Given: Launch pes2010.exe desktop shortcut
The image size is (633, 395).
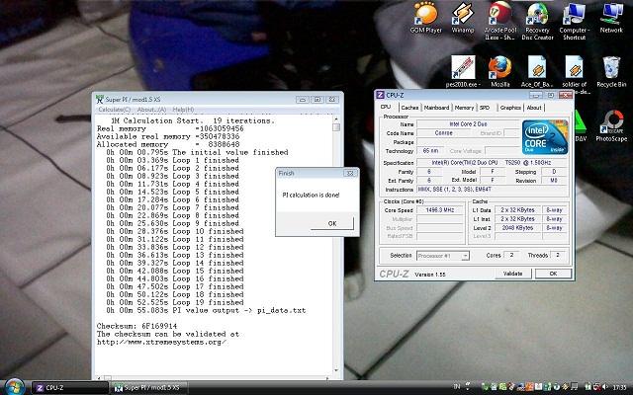Looking at the screenshot, I should point(463,72).
